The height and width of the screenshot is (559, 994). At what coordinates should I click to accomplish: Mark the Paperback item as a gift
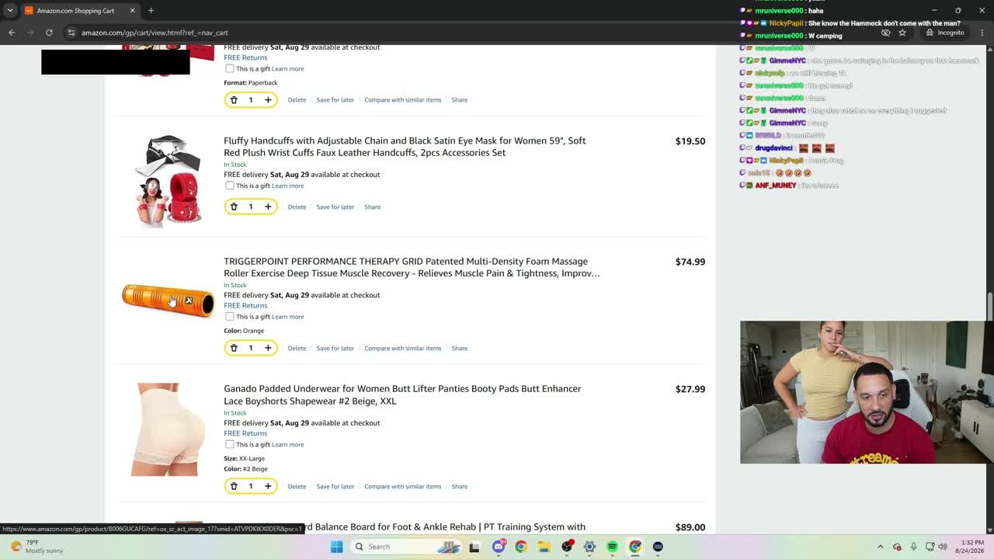(x=229, y=68)
